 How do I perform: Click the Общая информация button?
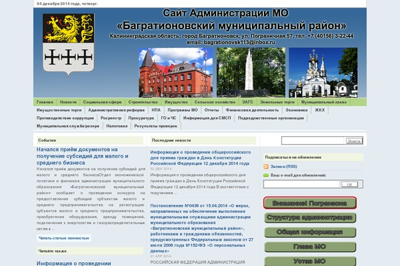click(x=310, y=232)
